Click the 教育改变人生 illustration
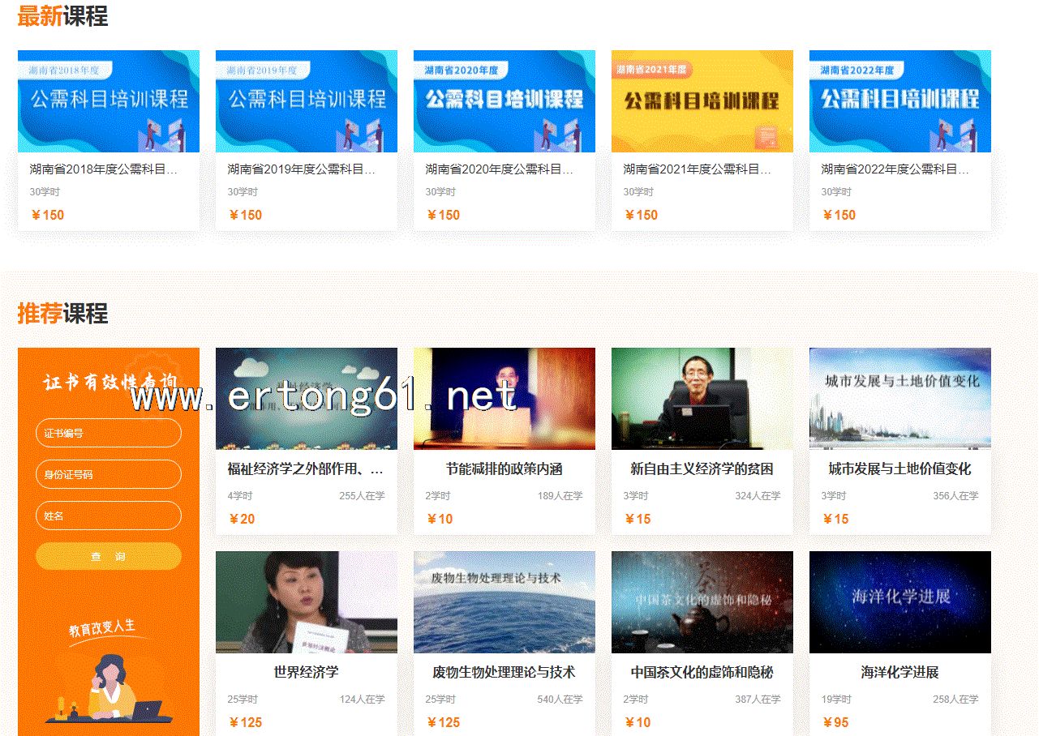1039x736 pixels. (108, 673)
